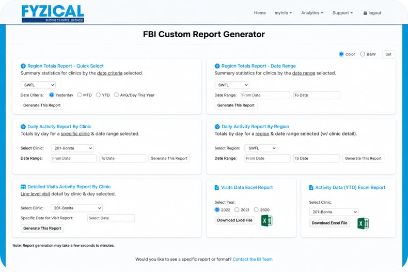
Task: Choose MTD date criteria
Action: tap(80, 95)
